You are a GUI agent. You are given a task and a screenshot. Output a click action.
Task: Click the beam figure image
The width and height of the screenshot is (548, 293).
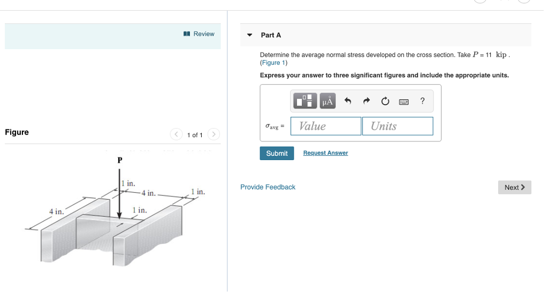115,212
